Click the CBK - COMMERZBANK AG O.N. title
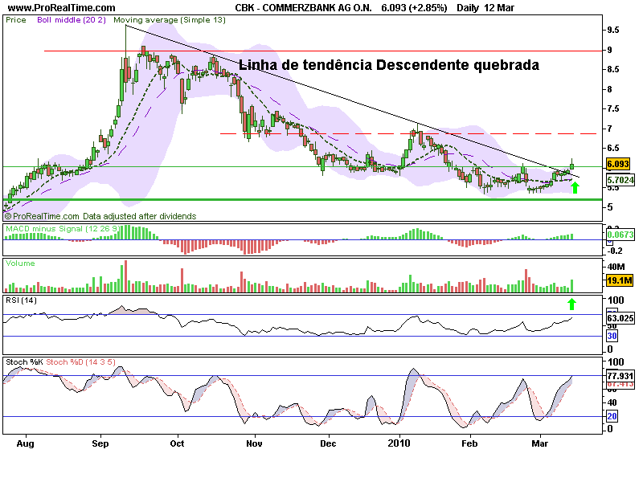Image resolution: width=643 pixels, height=482 pixels. [x=304, y=8]
